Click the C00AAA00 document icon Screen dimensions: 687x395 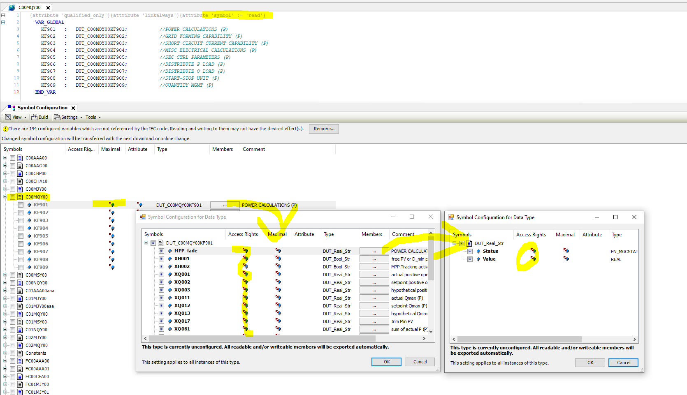[20, 158]
